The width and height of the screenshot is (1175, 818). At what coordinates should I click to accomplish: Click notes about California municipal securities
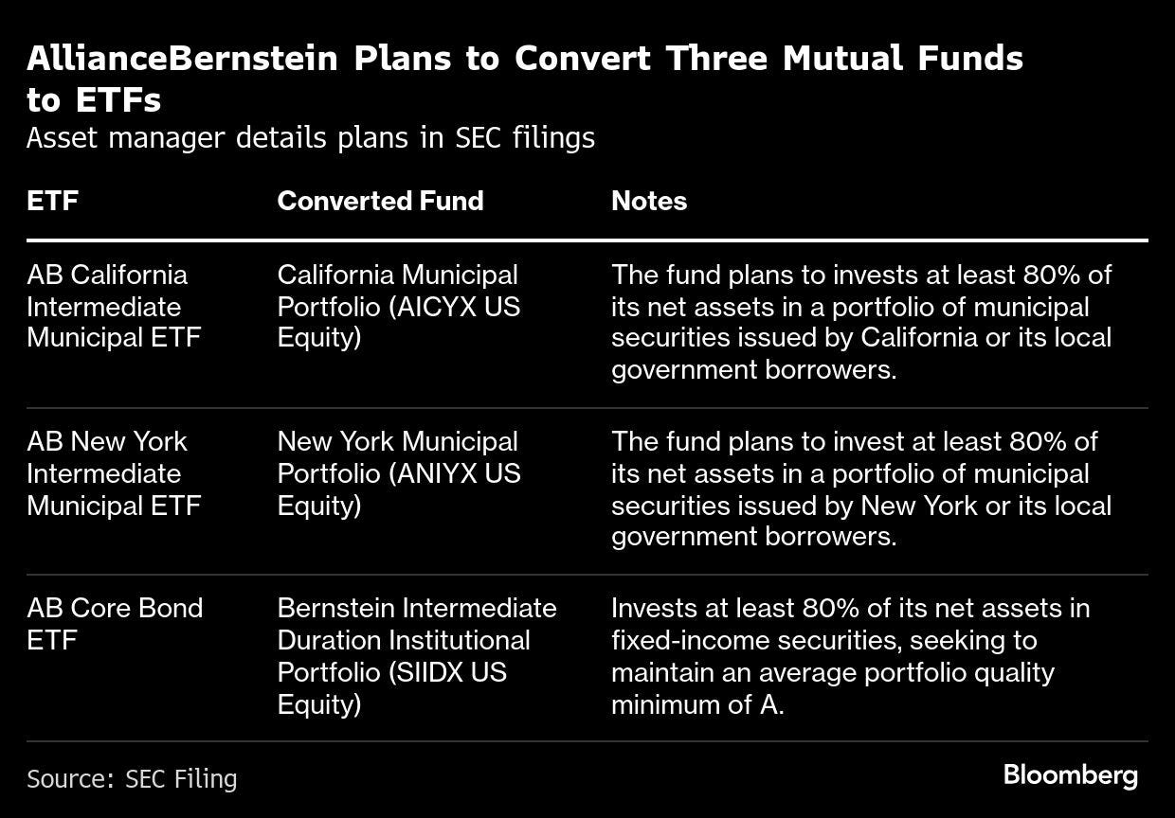pos(860,323)
